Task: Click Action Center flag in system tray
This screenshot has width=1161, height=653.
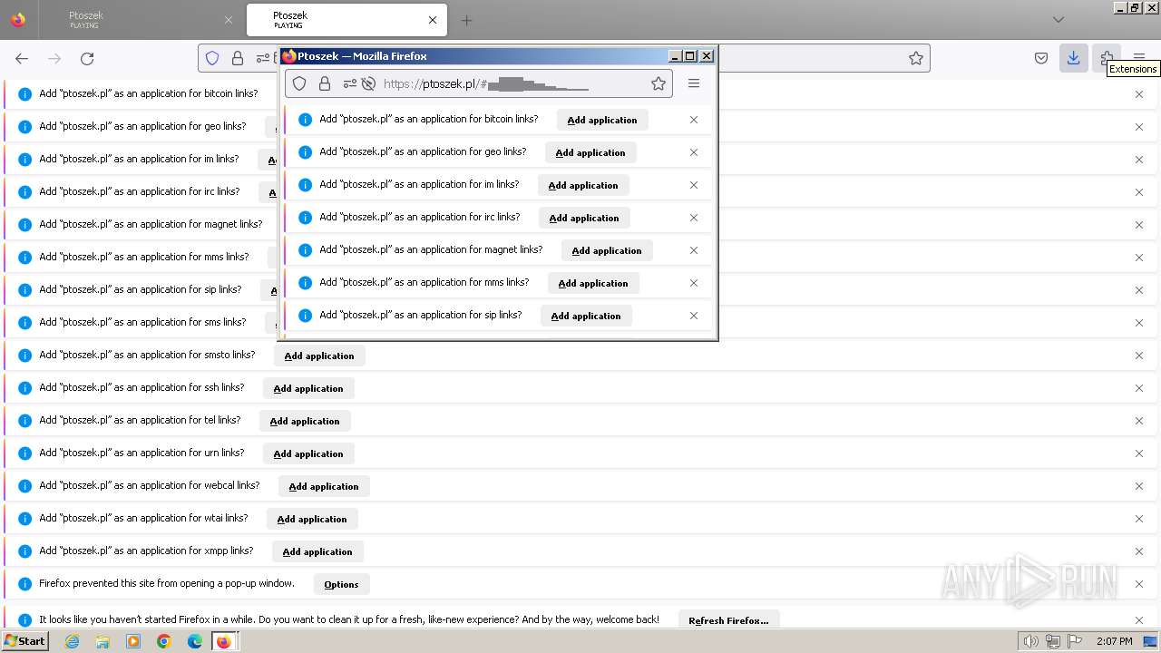Action: tap(1075, 641)
